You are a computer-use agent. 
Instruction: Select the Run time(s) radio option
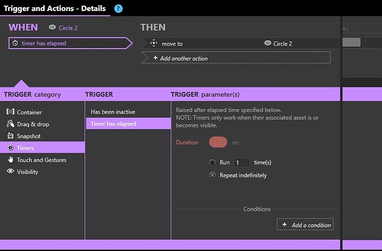point(213,163)
